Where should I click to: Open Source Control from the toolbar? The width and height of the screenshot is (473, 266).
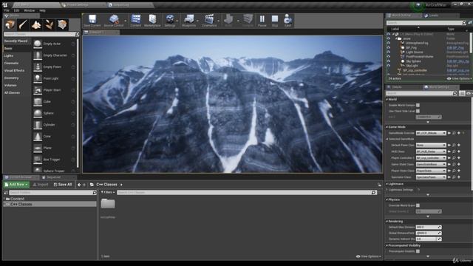point(114,21)
